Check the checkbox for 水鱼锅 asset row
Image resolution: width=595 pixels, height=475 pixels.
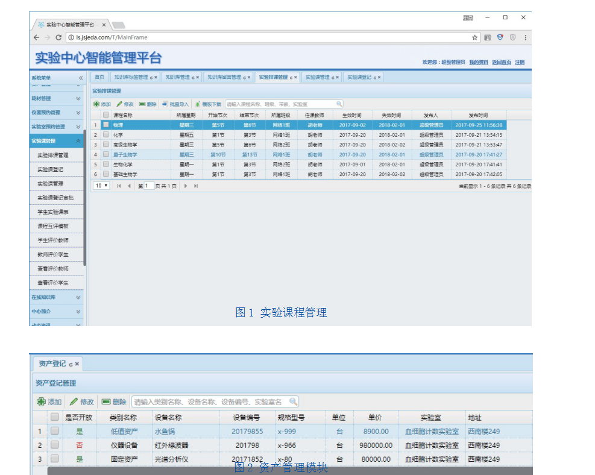(x=55, y=430)
